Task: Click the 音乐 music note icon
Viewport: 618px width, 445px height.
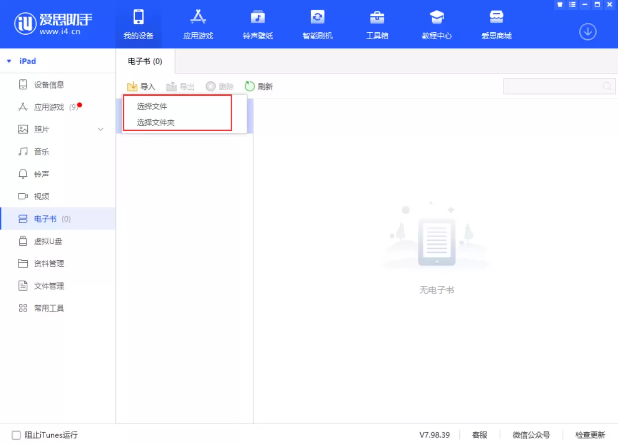Action: click(x=23, y=152)
